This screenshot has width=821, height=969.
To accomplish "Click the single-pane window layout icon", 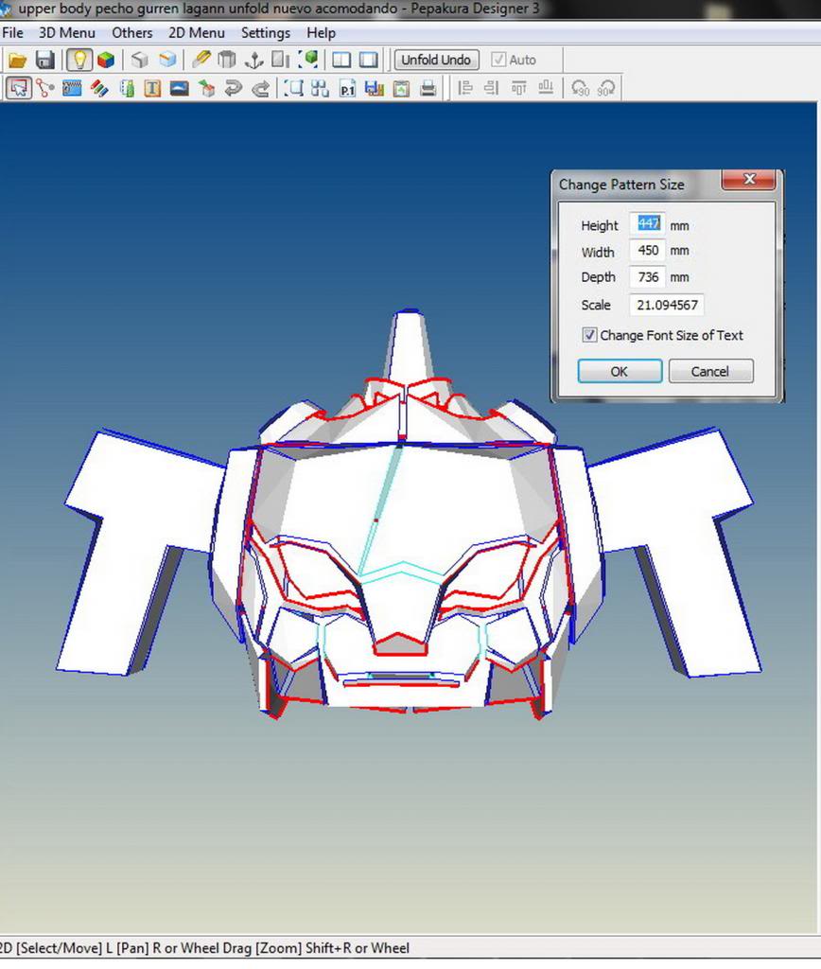I will [369, 60].
